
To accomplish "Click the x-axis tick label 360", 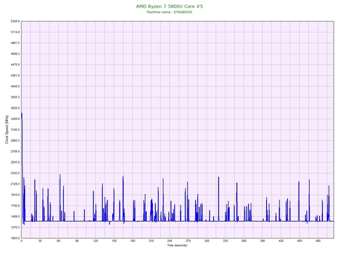I will [244, 241].
